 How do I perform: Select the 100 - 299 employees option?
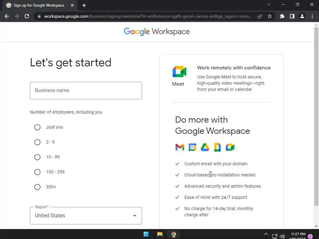click(x=37, y=172)
